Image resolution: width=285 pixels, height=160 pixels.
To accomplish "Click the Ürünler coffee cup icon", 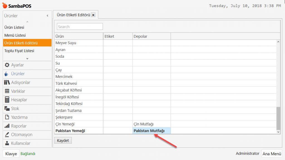I will click(x=7, y=74).
